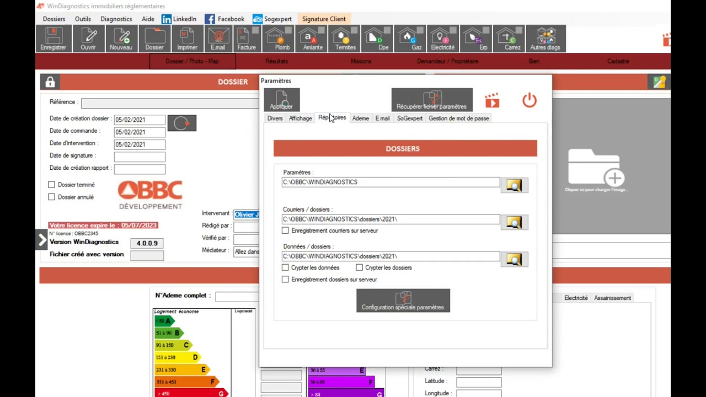The image size is (706, 397).
Task: Switch to the Résultats tab
Action: coord(276,61)
